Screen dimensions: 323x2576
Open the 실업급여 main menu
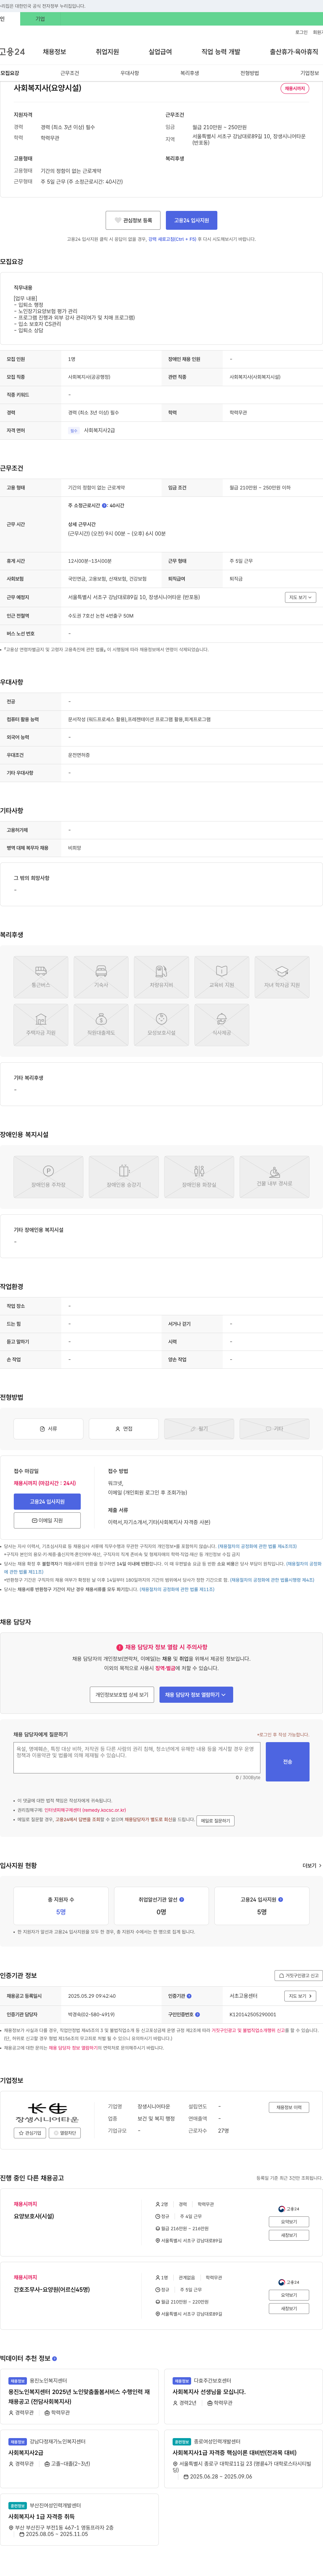pos(160,52)
